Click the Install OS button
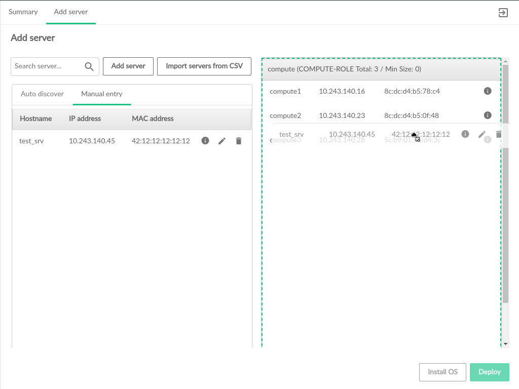The width and height of the screenshot is (519, 389). tap(442, 372)
